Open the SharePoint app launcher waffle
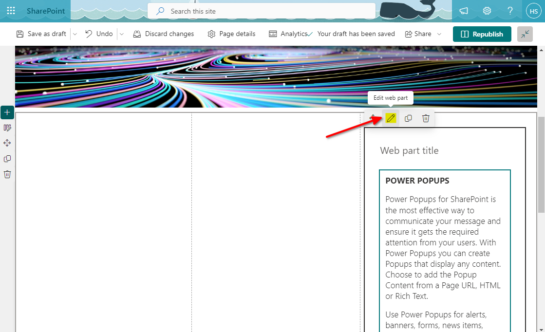The width and height of the screenshot is (545, 332). (x=11, y=11)
